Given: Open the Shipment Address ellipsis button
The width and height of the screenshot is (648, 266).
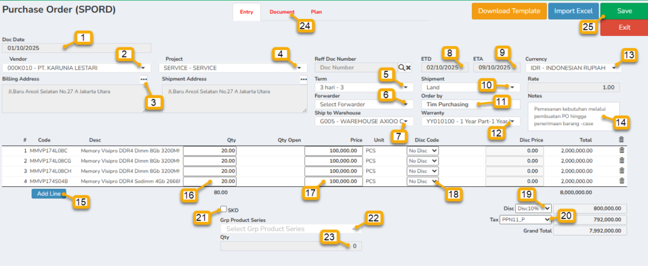Looking at the screenshot, I should coord(303,80).
